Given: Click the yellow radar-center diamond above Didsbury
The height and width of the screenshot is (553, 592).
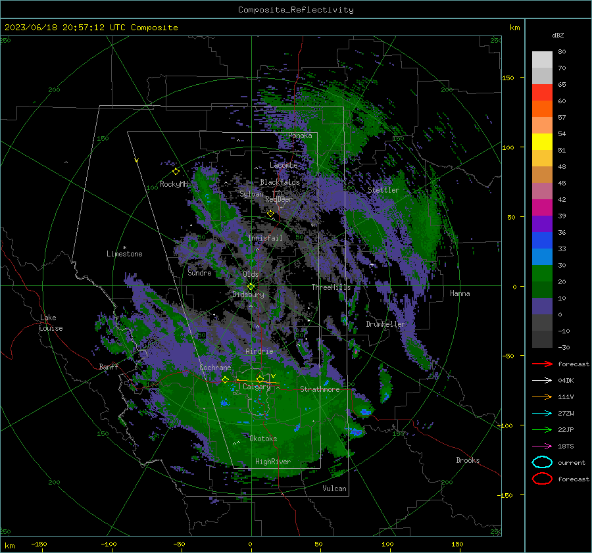Looking at the screenshot, I should point(251,287).
